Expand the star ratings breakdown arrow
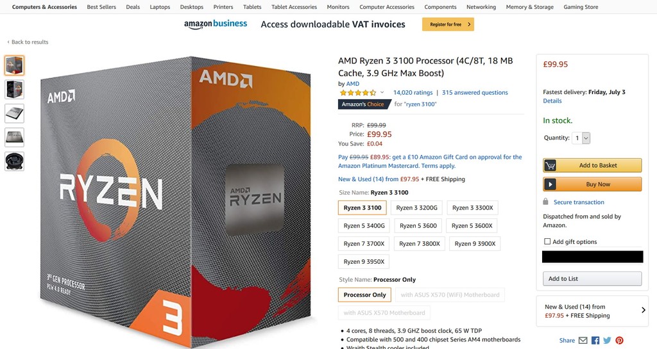This screenshot has width=657, height=349. pos(382,92)
